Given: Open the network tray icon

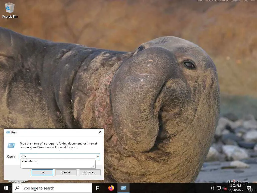Looking at the screenshot, I should coord(219,188).
